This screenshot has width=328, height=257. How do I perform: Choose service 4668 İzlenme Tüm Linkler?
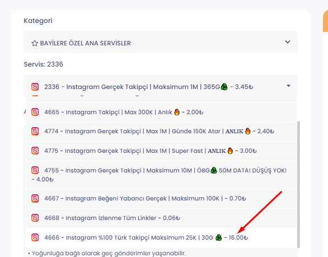point(161,218)
